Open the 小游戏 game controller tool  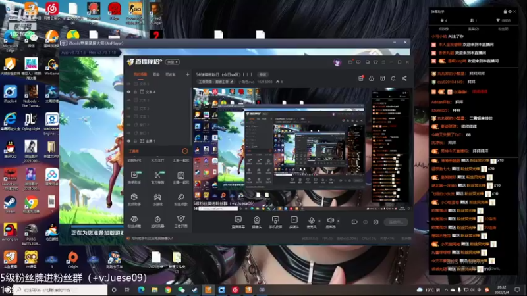coord(157,199)
